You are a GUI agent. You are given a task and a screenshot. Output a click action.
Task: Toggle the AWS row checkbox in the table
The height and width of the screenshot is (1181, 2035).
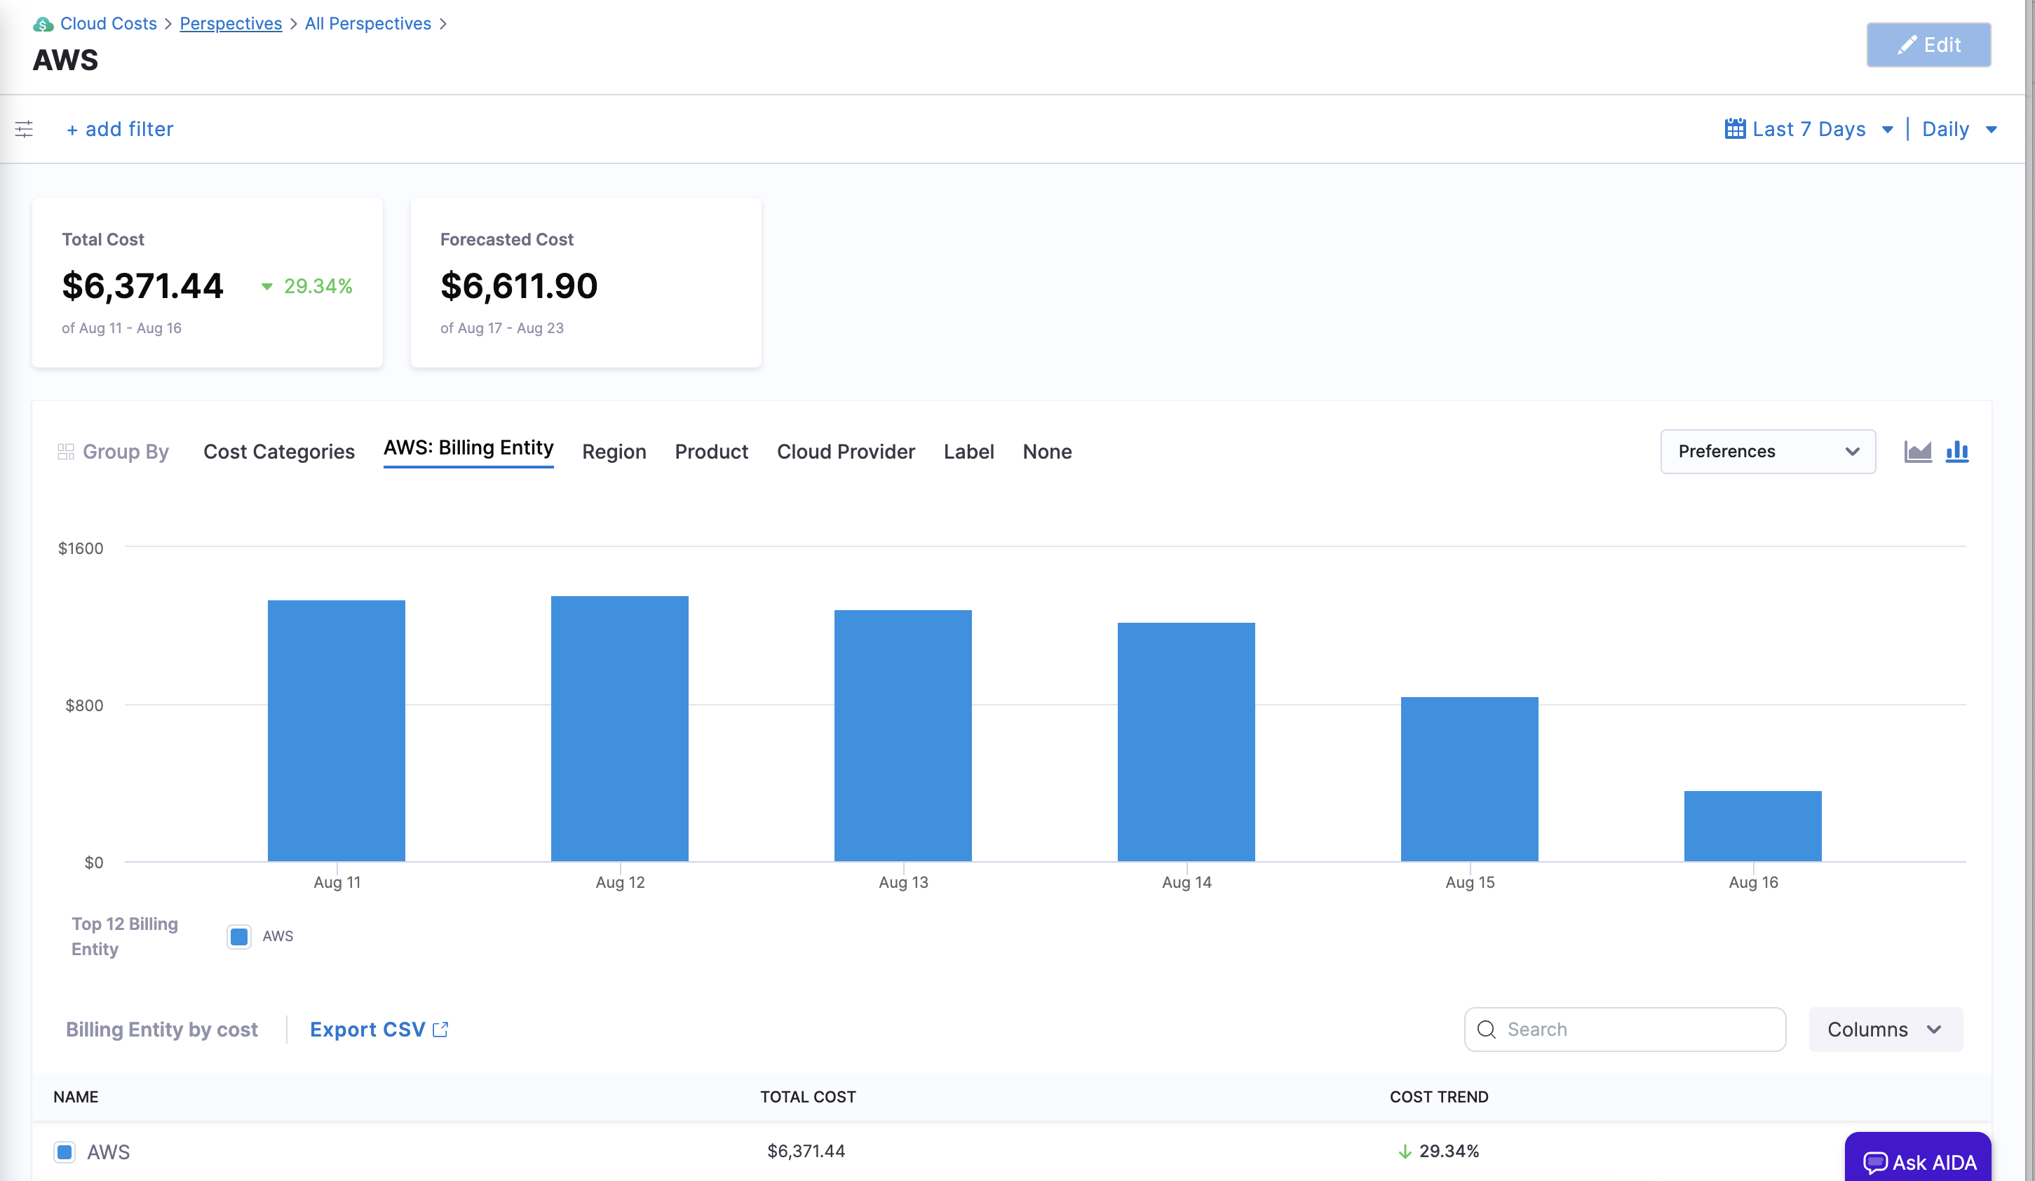click(65, 1152)
